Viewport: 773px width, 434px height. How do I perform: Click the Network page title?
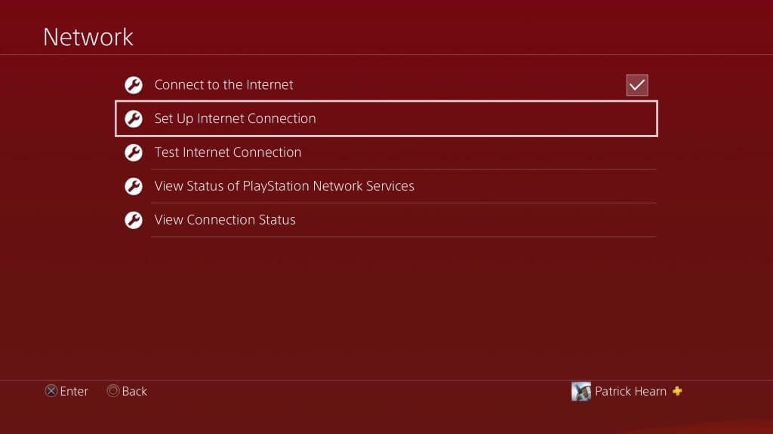click(x=88, y=37)
